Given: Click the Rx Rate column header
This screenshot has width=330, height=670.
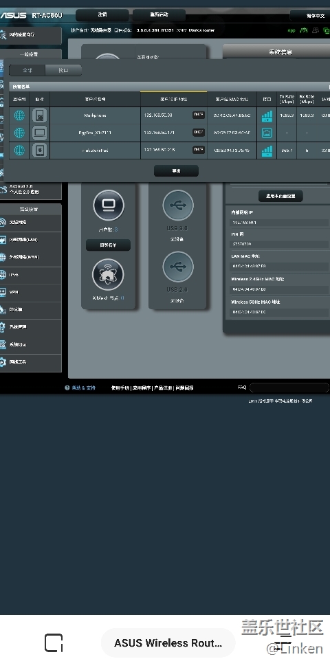Looking at the screenshot, I should tap(307, 99).
